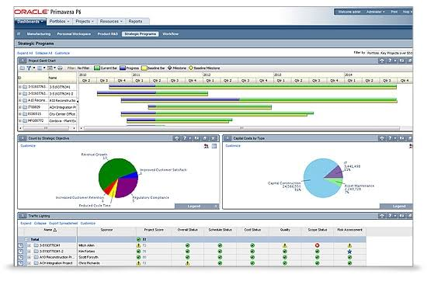Click the Capital Costs by Type panel icon
The height and width of the screenshot is (285, 427).
(227, 138)
